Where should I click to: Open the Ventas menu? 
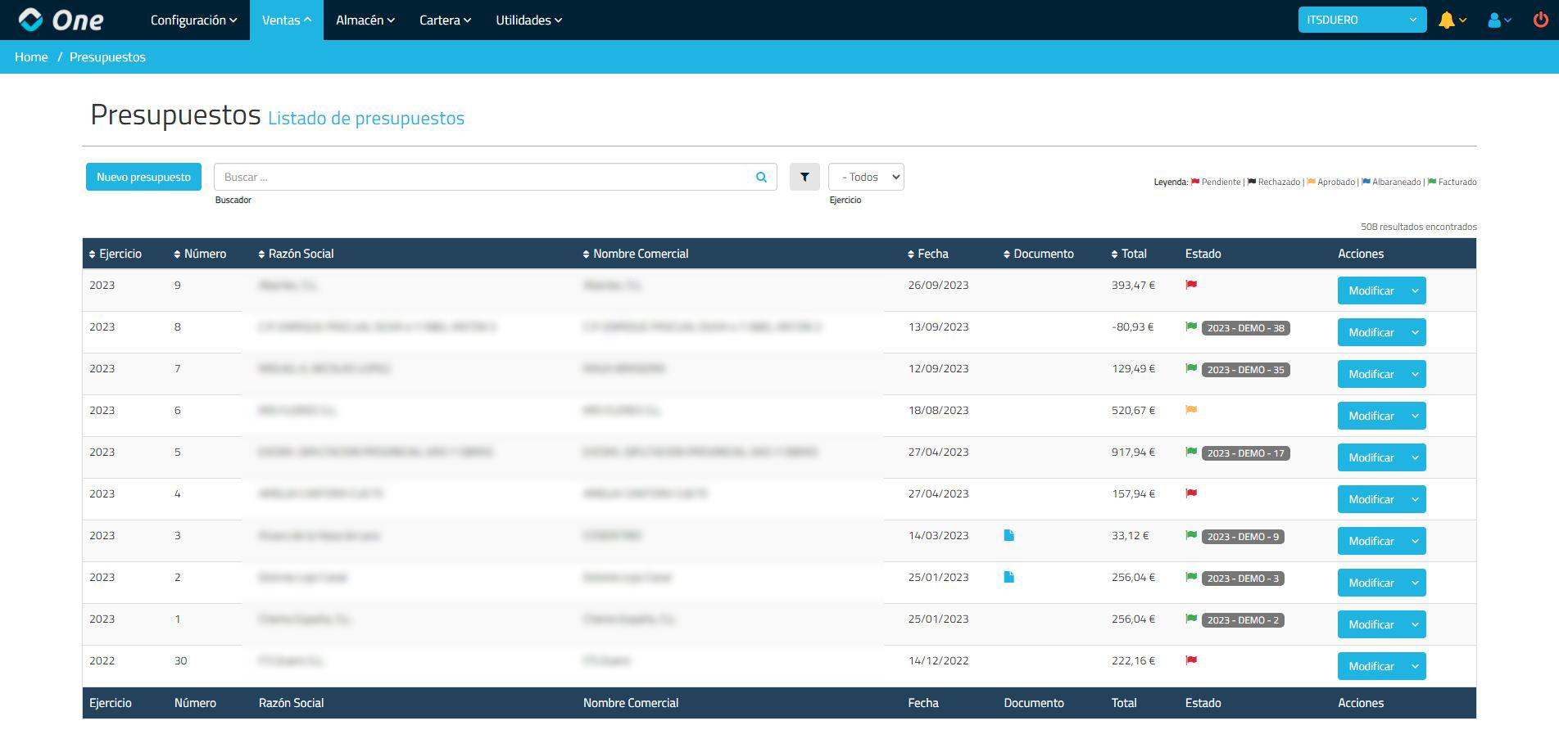(287, 20)
